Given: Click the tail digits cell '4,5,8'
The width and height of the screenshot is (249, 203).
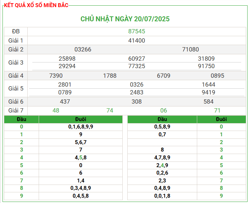Looking at the screenshot, I should (81, 158).
